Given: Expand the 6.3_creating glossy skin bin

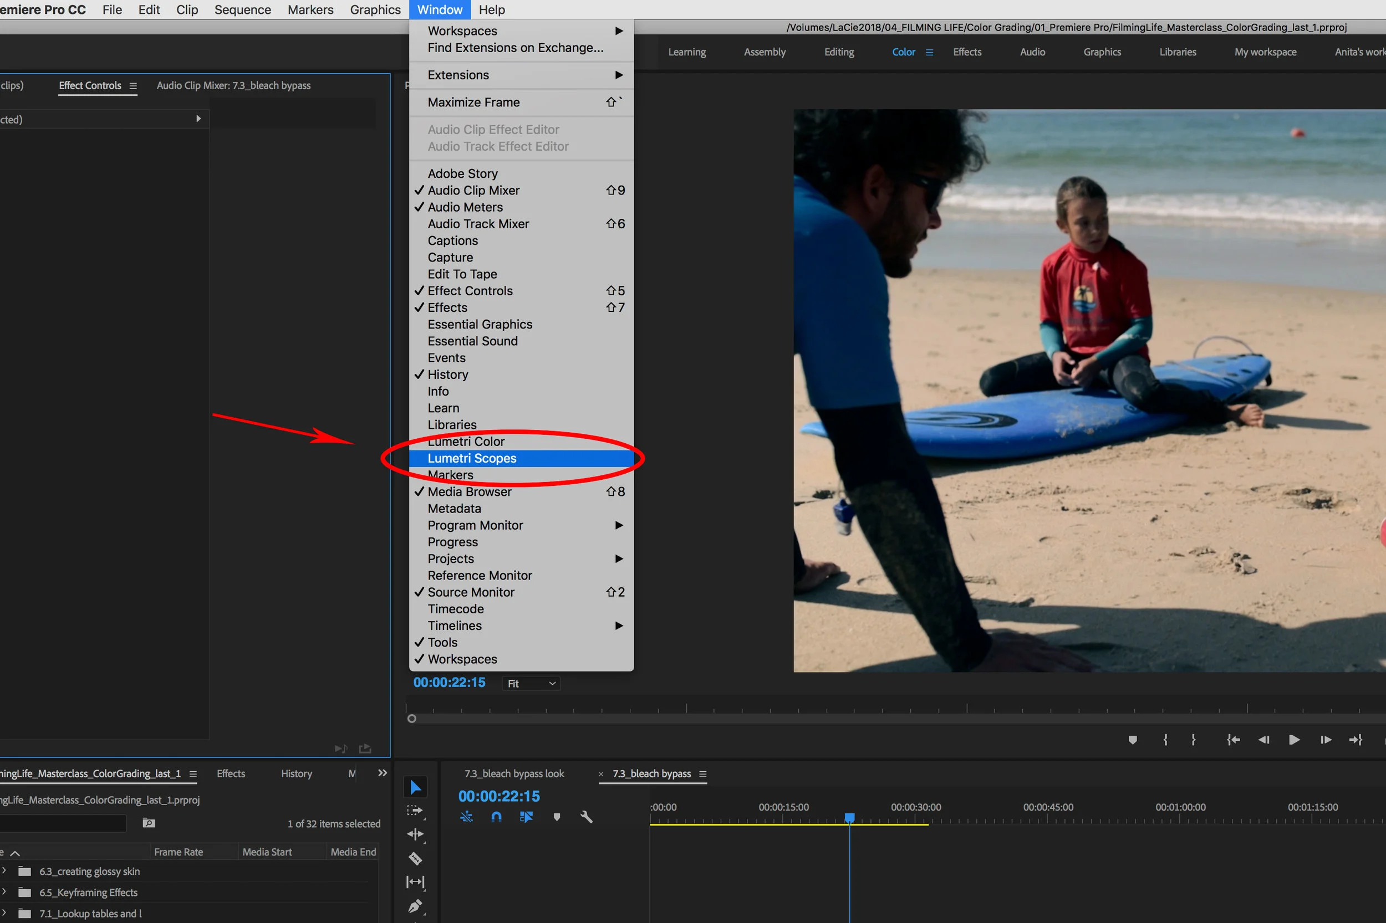Looking at the screenshot, I should pos(4,870).
